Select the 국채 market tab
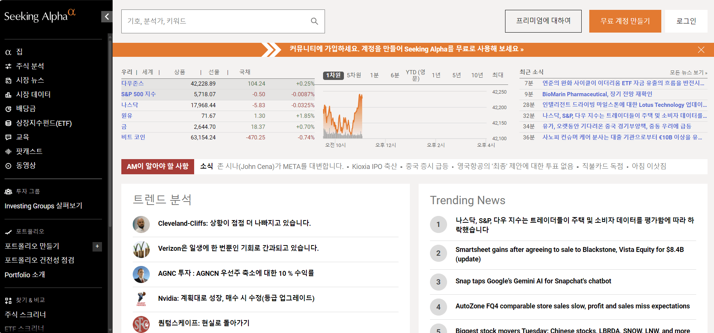 point(245,72)
